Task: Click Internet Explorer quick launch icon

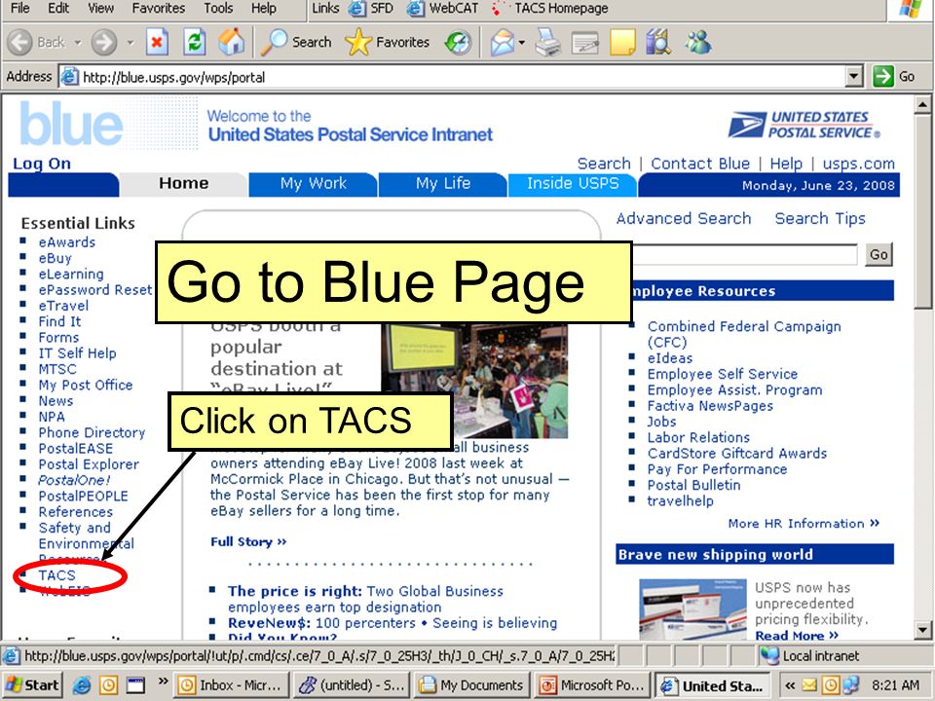Action: click(82, 685)
